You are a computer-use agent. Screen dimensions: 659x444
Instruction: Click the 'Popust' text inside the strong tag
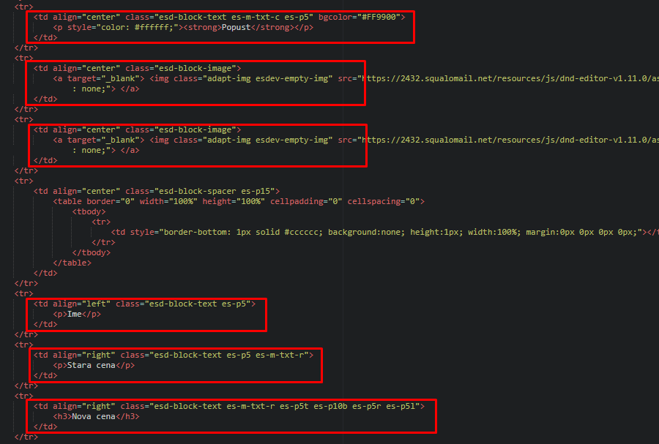click(x=235, y=27)
